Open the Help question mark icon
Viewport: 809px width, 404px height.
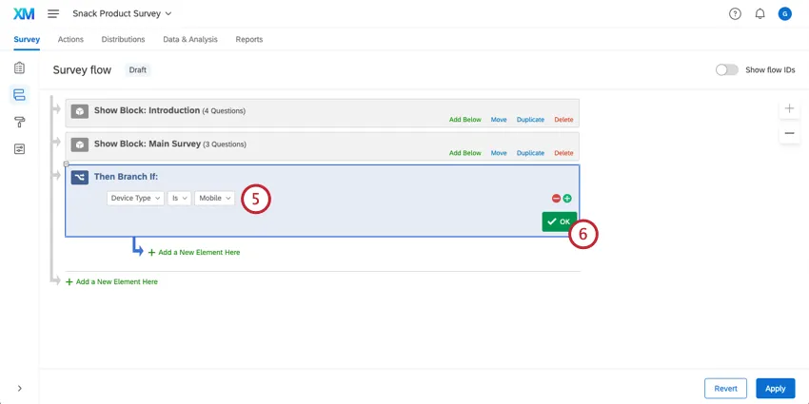click(x=735, y=14)
